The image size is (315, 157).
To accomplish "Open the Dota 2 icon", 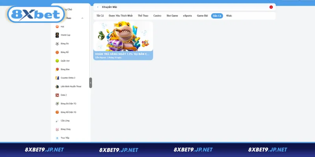I will coord(57,95).
